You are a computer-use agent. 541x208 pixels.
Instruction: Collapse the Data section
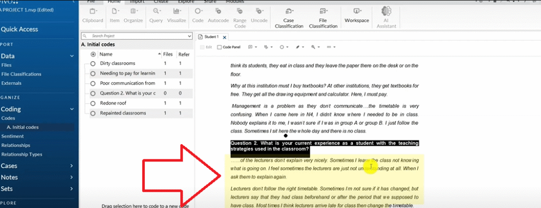coord(72,56)
